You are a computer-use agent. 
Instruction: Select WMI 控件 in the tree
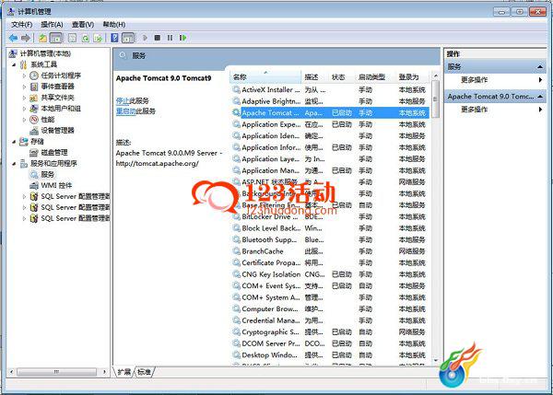[56, 185]
